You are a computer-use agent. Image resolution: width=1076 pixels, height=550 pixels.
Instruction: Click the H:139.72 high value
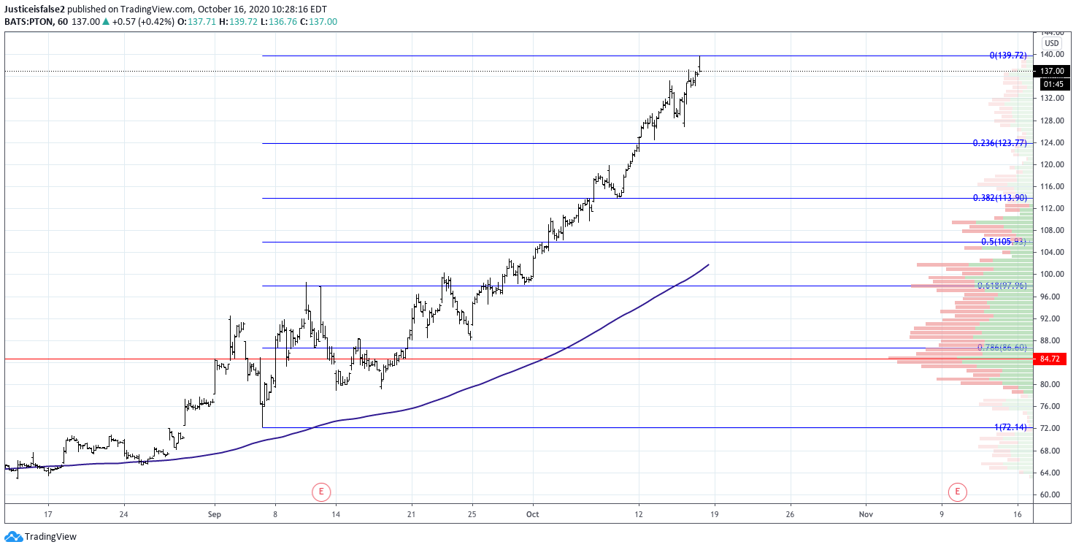tap(239, 22)
